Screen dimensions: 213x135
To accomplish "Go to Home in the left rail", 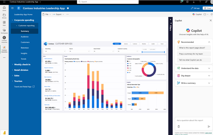I will 4,9.
